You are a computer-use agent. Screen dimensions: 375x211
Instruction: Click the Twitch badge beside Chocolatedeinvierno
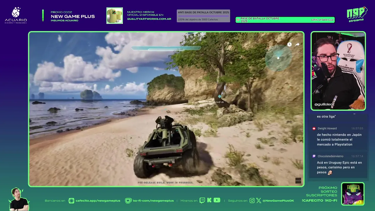pyautogui.click(x=314, y=156)
